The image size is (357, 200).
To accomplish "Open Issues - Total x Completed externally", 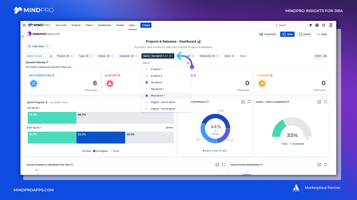I will click(319, 102).
